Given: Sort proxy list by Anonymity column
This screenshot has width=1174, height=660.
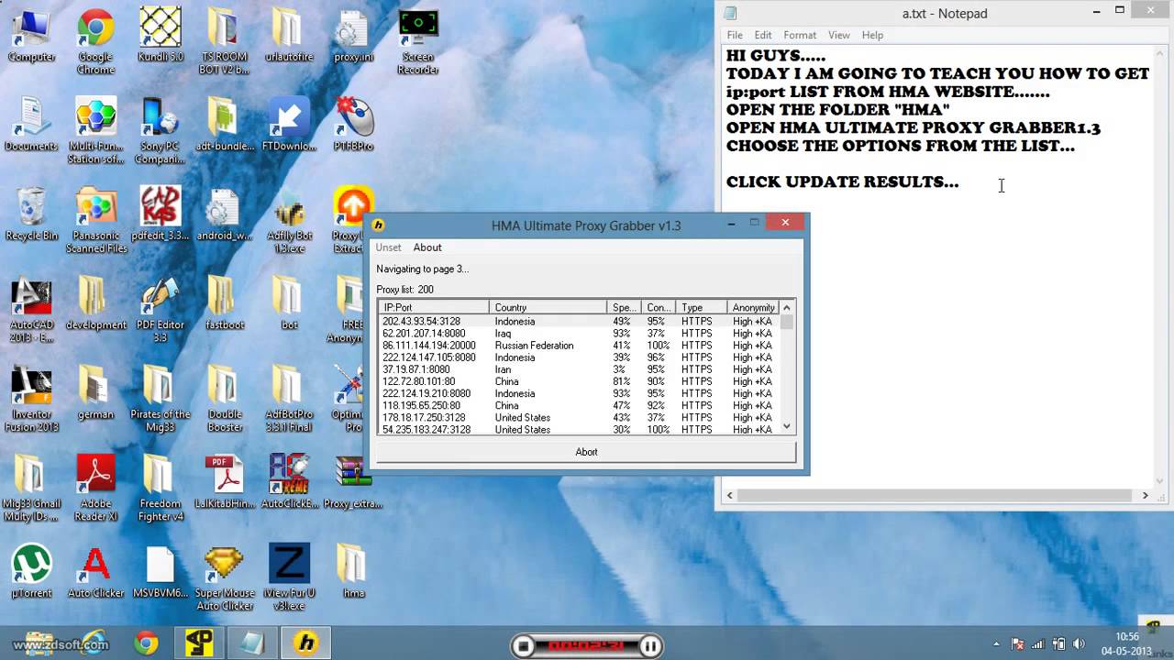Looking at the screenshot, I should coord(754,307).
